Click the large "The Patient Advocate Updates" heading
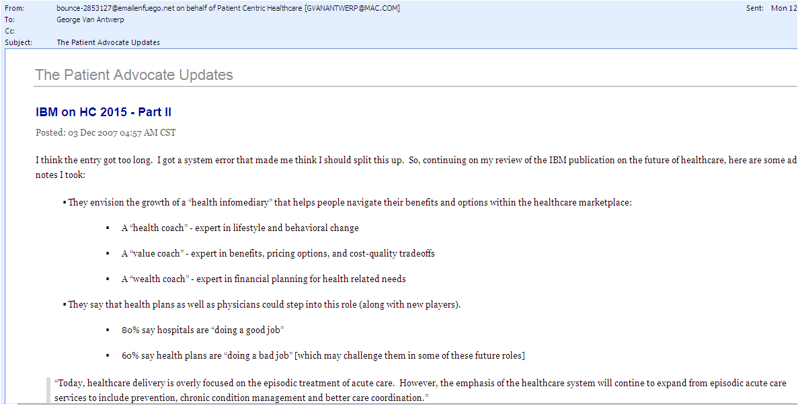This screenshot has height=405, width=798. click(x=134, y=75)
